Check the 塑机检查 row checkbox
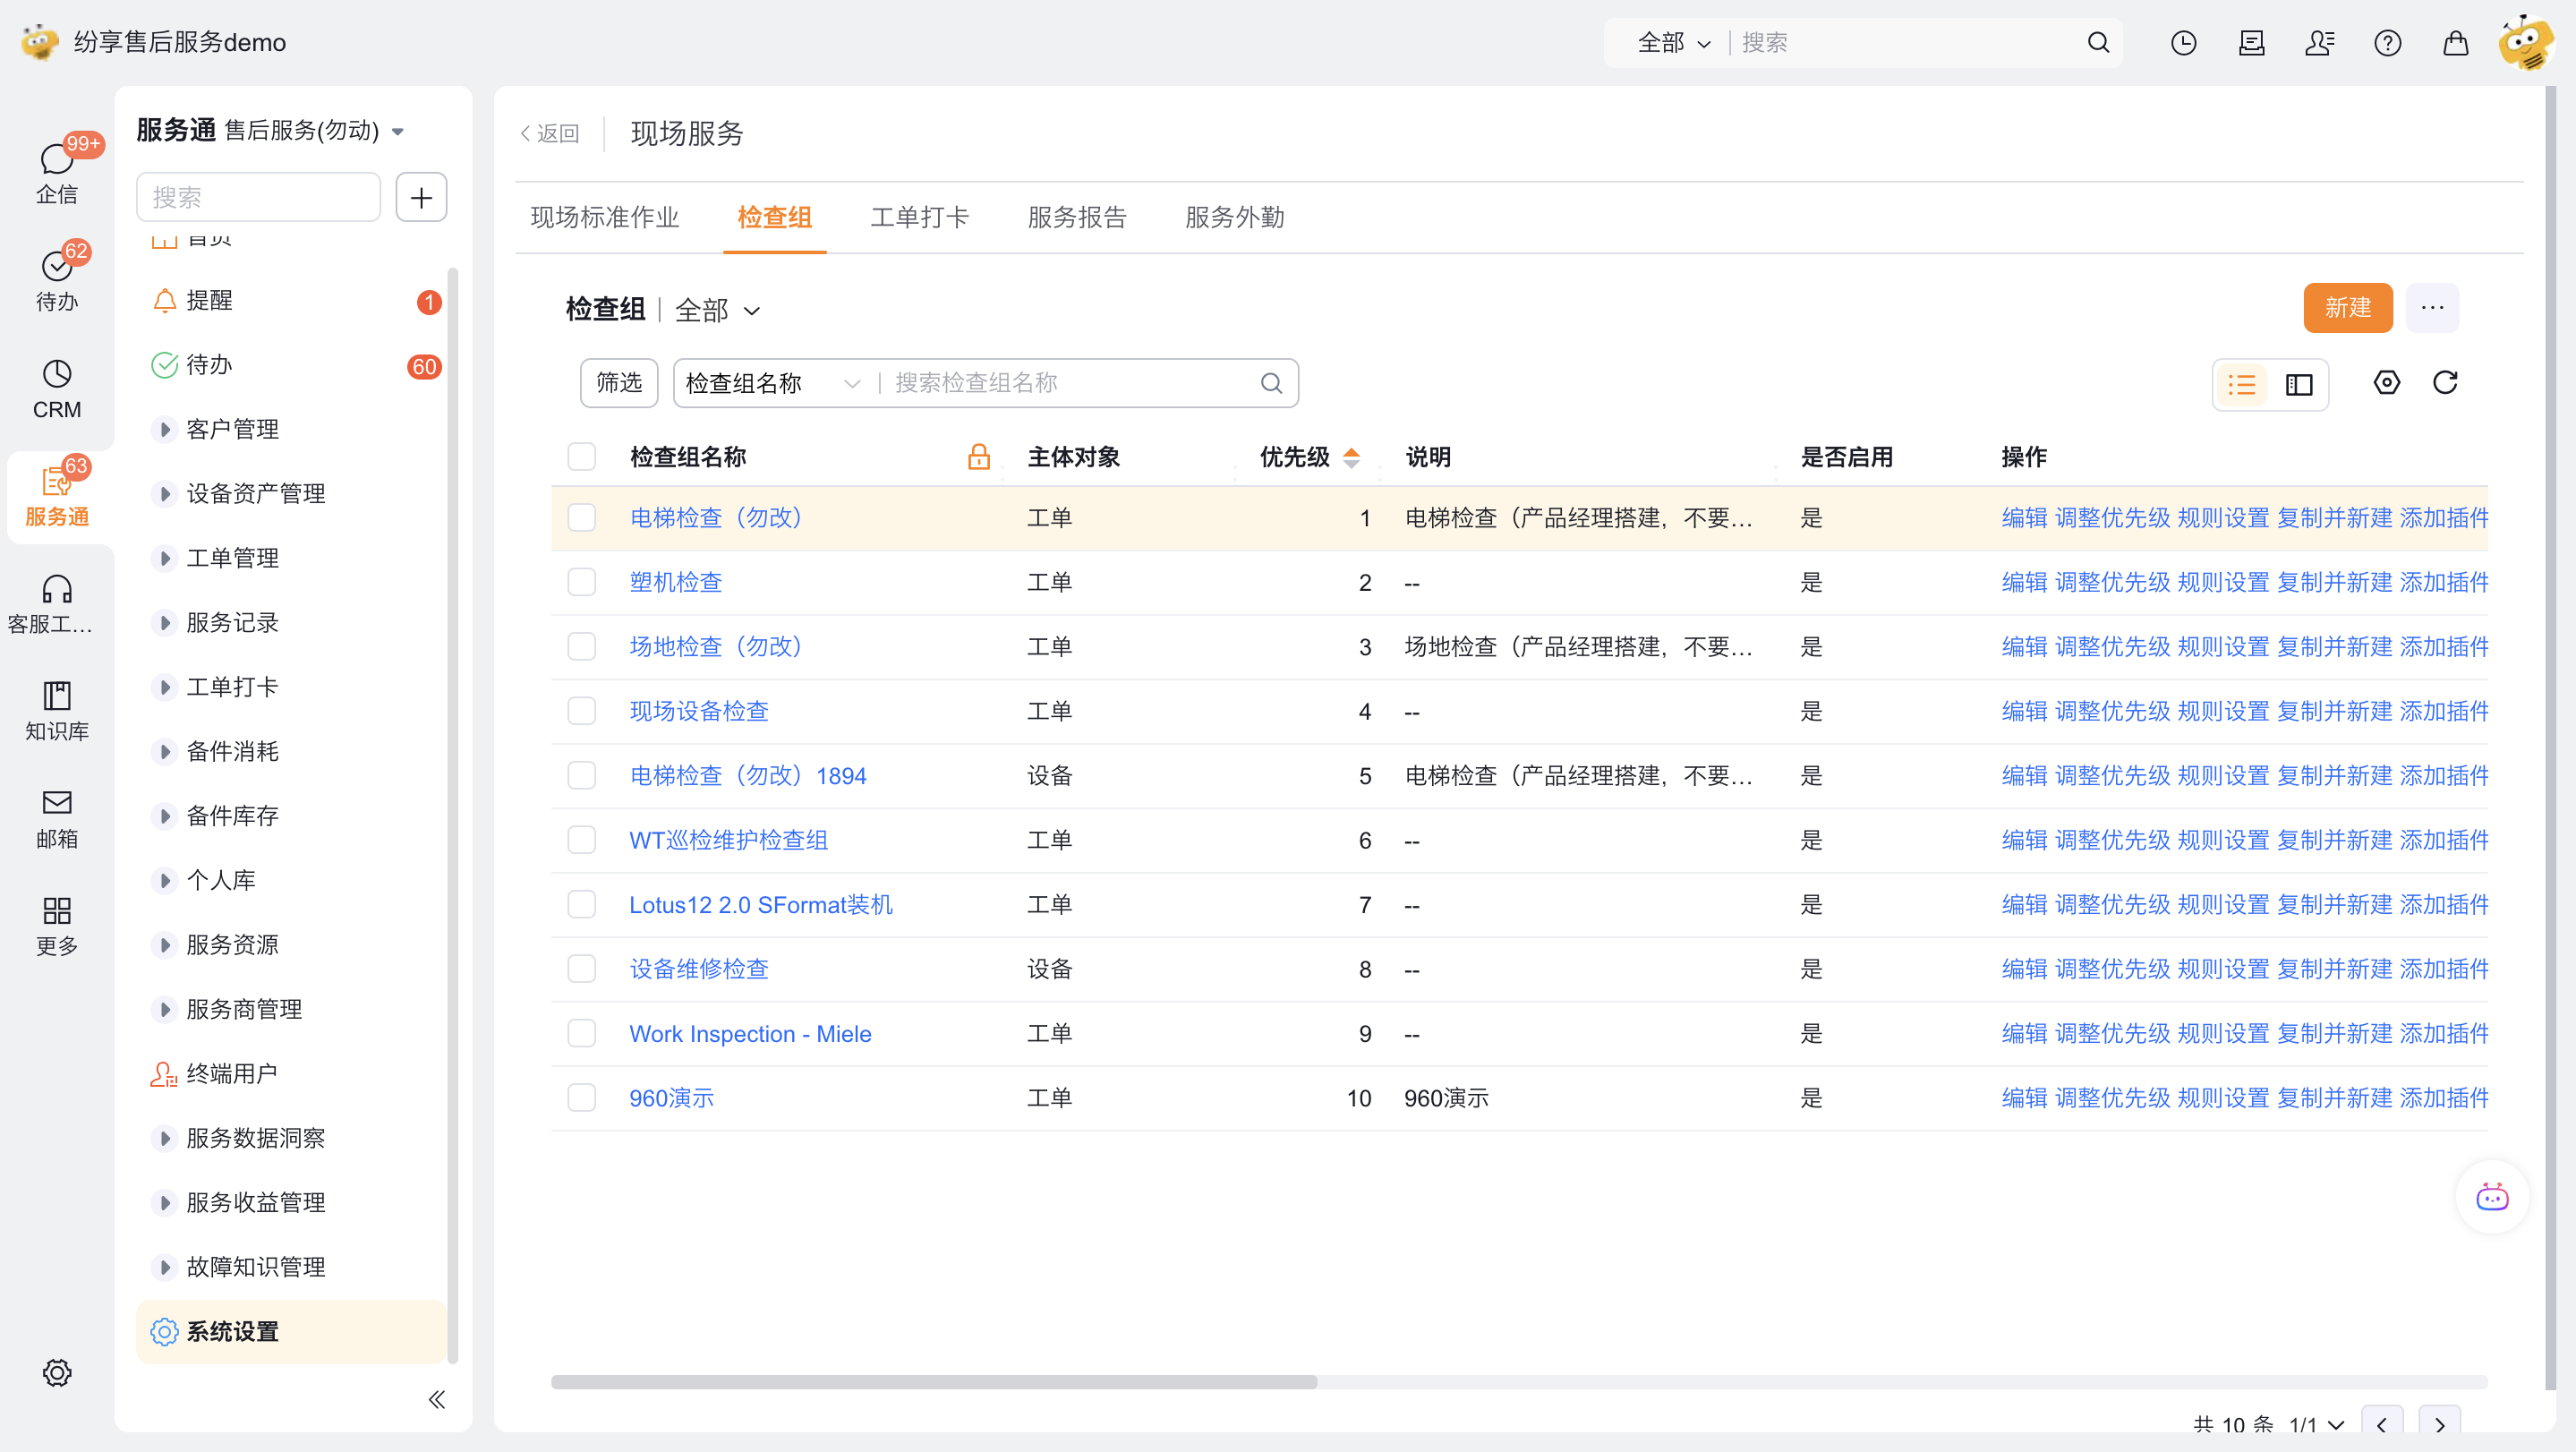2576x1452 pixels. [x=581, y=582]
